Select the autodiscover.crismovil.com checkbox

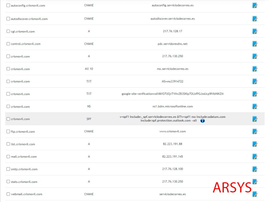(8, 19)
